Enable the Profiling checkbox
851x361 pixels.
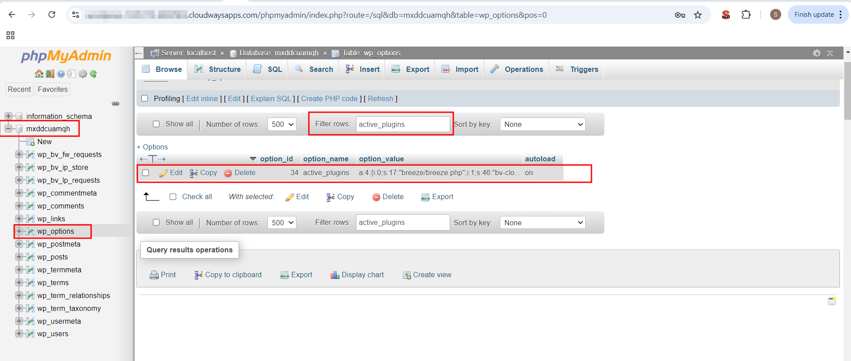pos(144,98)
